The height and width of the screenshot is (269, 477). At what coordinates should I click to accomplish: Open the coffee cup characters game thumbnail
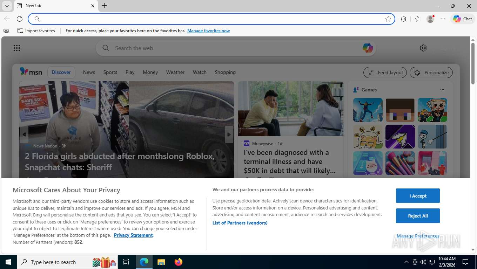click(432, 110)
